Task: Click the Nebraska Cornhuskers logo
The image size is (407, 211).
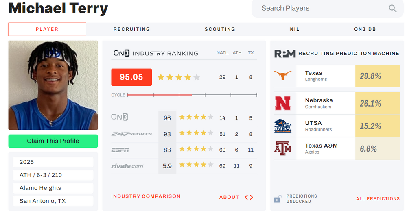Action: tap(283, 103)
